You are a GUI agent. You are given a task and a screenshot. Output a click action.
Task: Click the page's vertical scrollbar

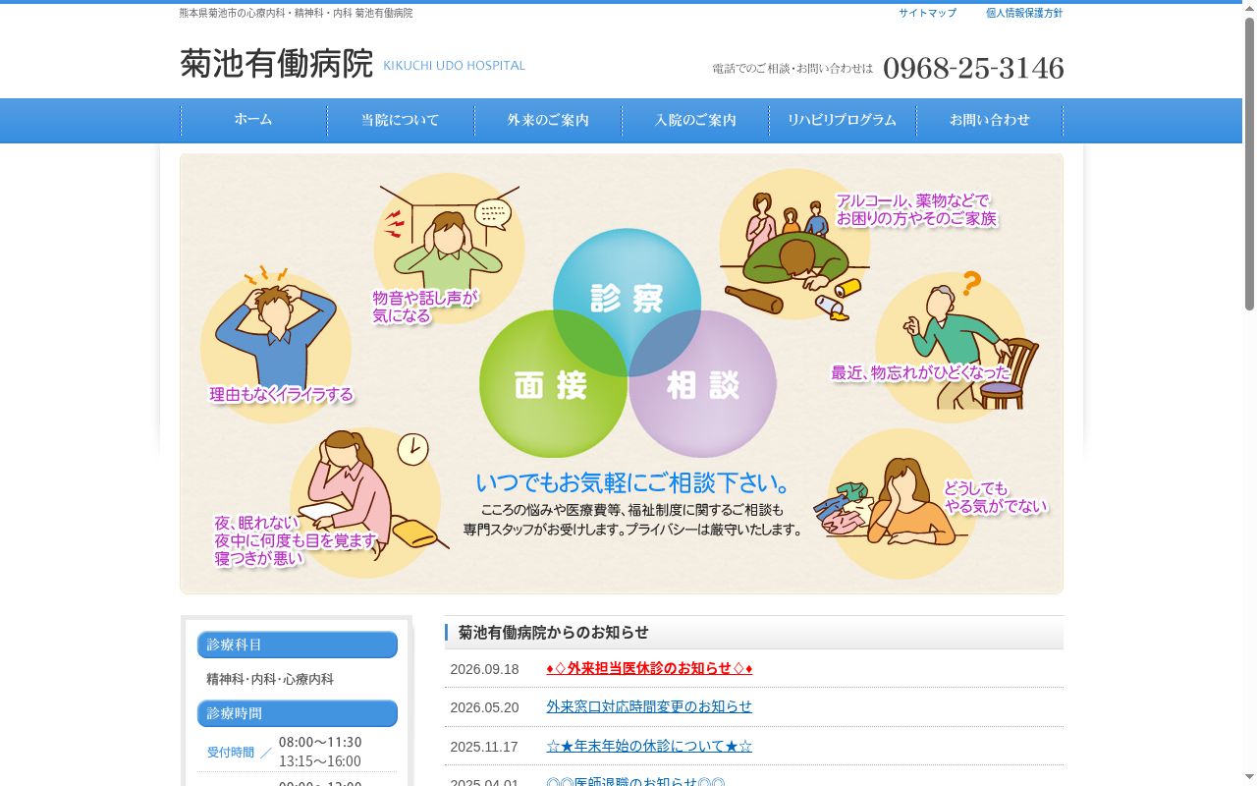click(x=1249, y=393)
